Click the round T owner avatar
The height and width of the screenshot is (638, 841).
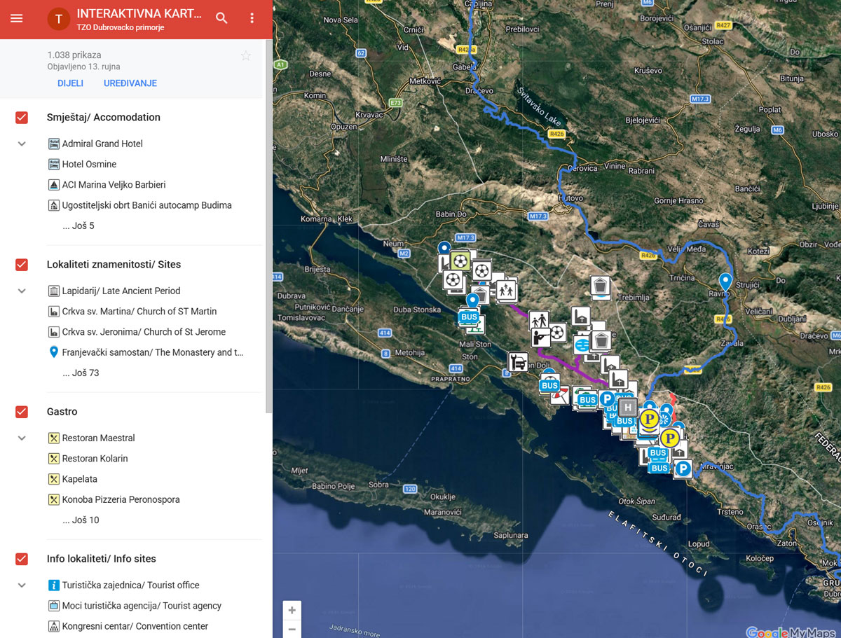[59, 19]
